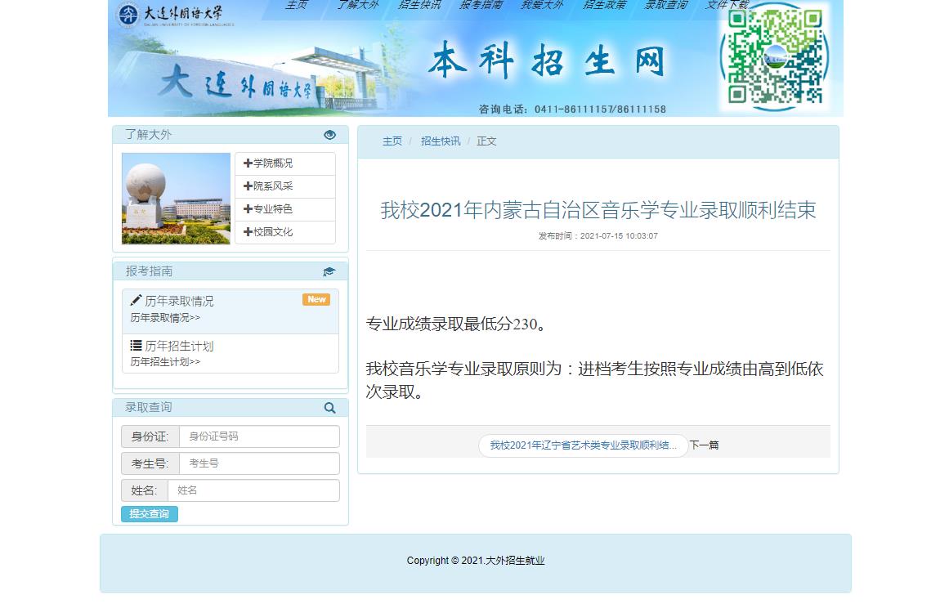Expand the 专业特色 entry
The width and height of the screenshot is (940, 613).
click(285, 208)
